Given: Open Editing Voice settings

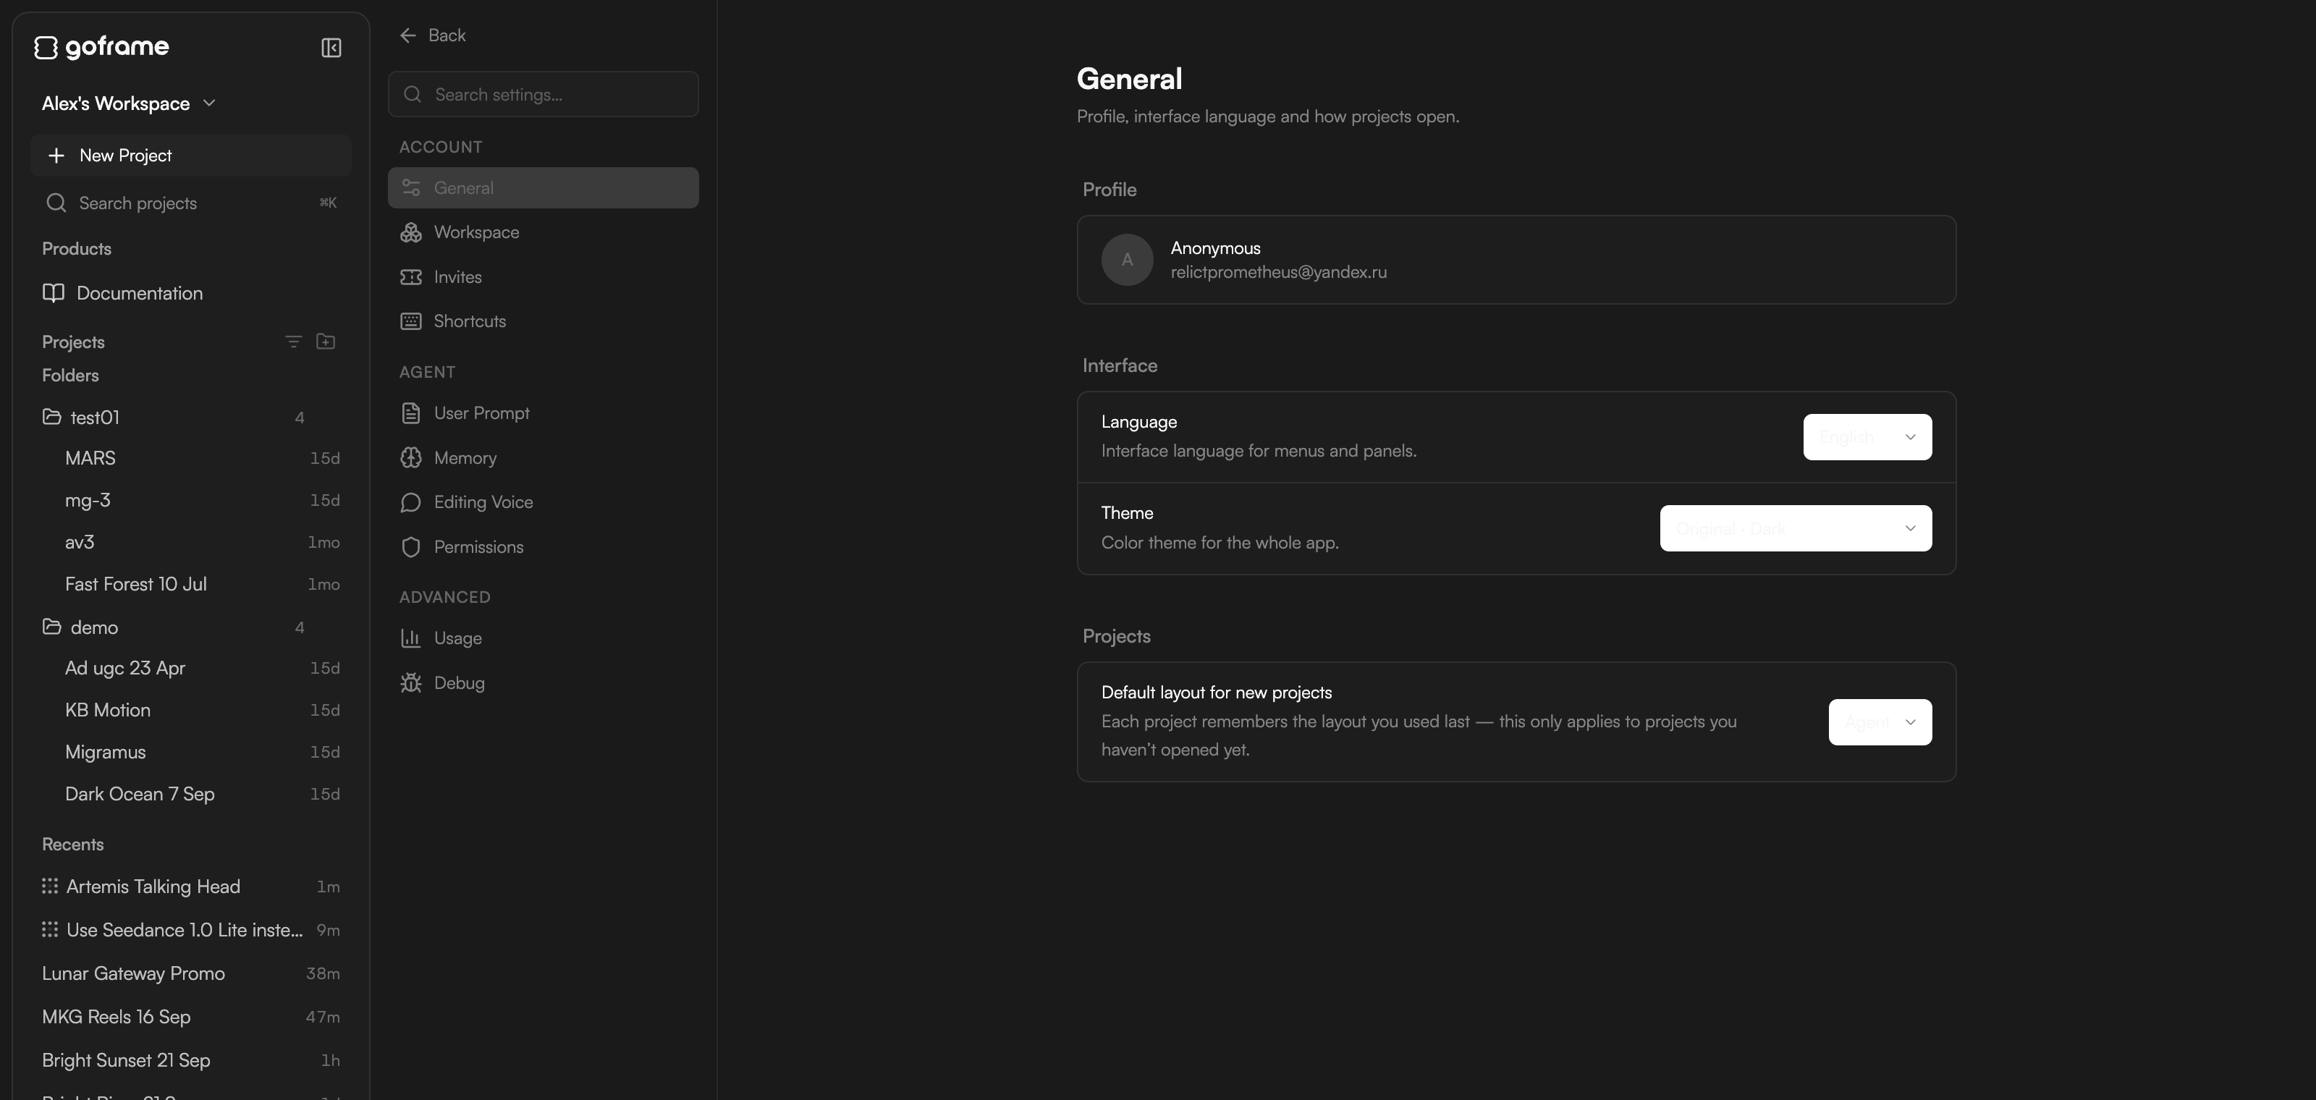Looking at the screenshot, I should [543, 502].
